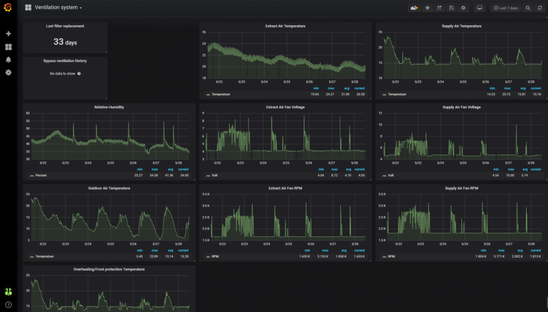Screen dimensions: 548x312
Task: Open the Create plus menu in the sidebar
Action: pyautogui.click(x=8, y=34)
